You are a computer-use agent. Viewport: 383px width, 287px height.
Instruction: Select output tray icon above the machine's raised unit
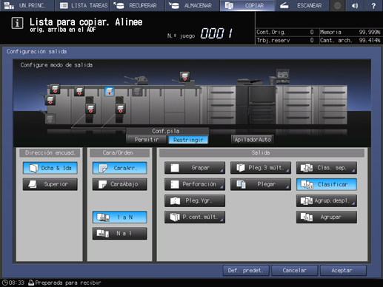click(184, 76)
